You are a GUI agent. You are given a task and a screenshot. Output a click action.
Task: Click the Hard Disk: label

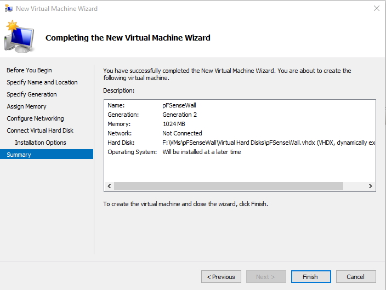pos(121,143)
